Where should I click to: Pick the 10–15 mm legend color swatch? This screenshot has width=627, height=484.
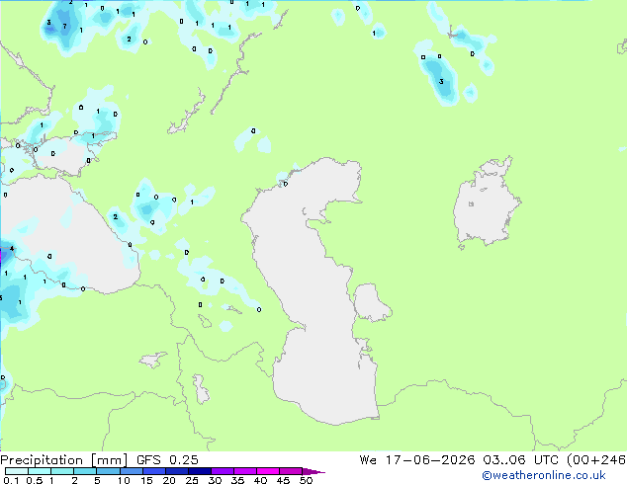coord(132,471)
